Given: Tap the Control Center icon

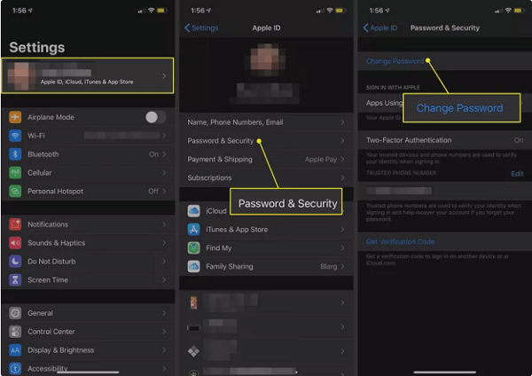Looking at the screenshot, I should point(15,332).
